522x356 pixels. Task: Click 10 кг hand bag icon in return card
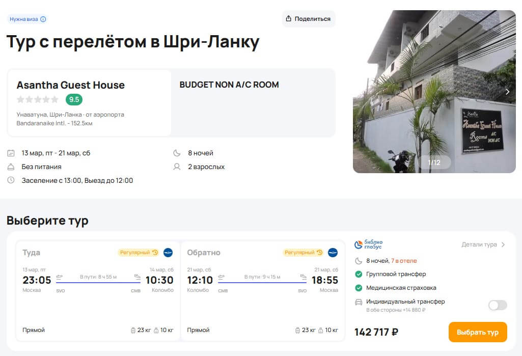(x=321, y=331)
